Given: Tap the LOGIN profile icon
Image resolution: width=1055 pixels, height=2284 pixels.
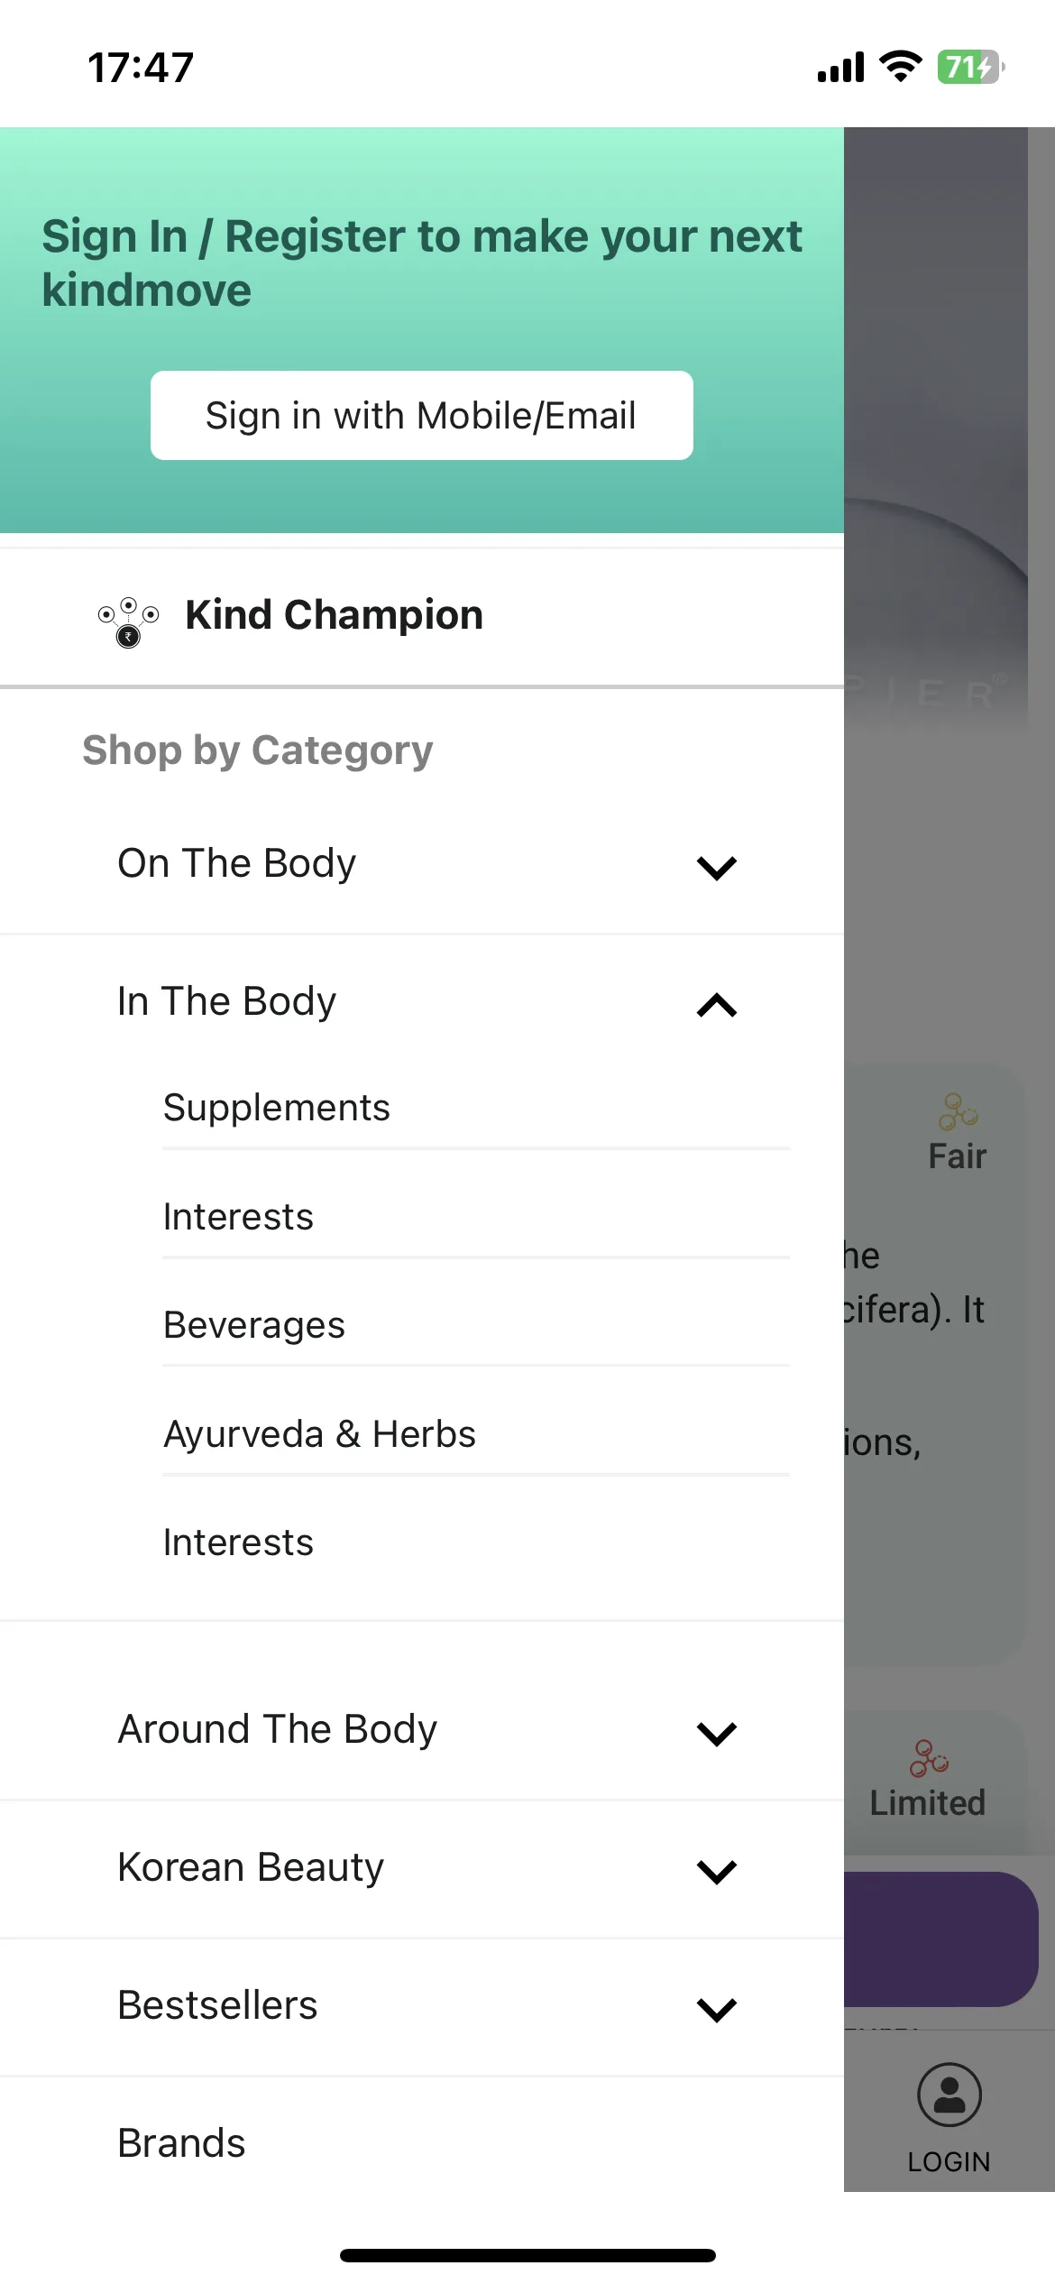Looking at the screenshot, I should click(949, 2095).
